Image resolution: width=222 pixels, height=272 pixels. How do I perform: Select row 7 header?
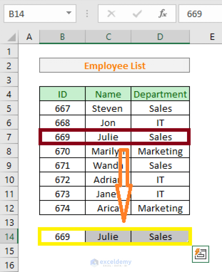click(9, 137)
